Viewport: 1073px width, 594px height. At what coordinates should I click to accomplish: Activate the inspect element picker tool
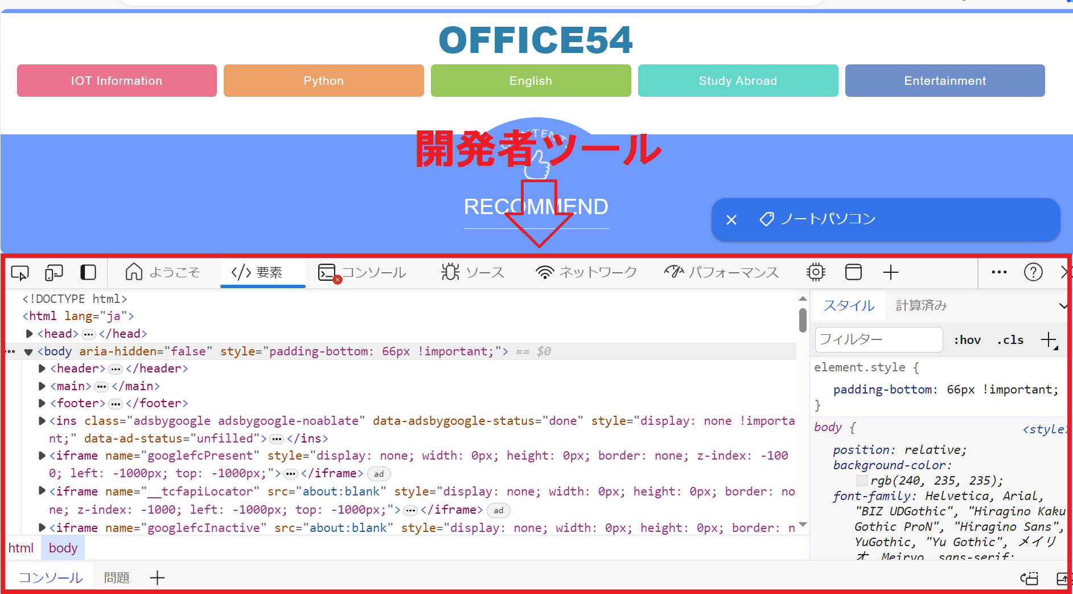point(20,273)
